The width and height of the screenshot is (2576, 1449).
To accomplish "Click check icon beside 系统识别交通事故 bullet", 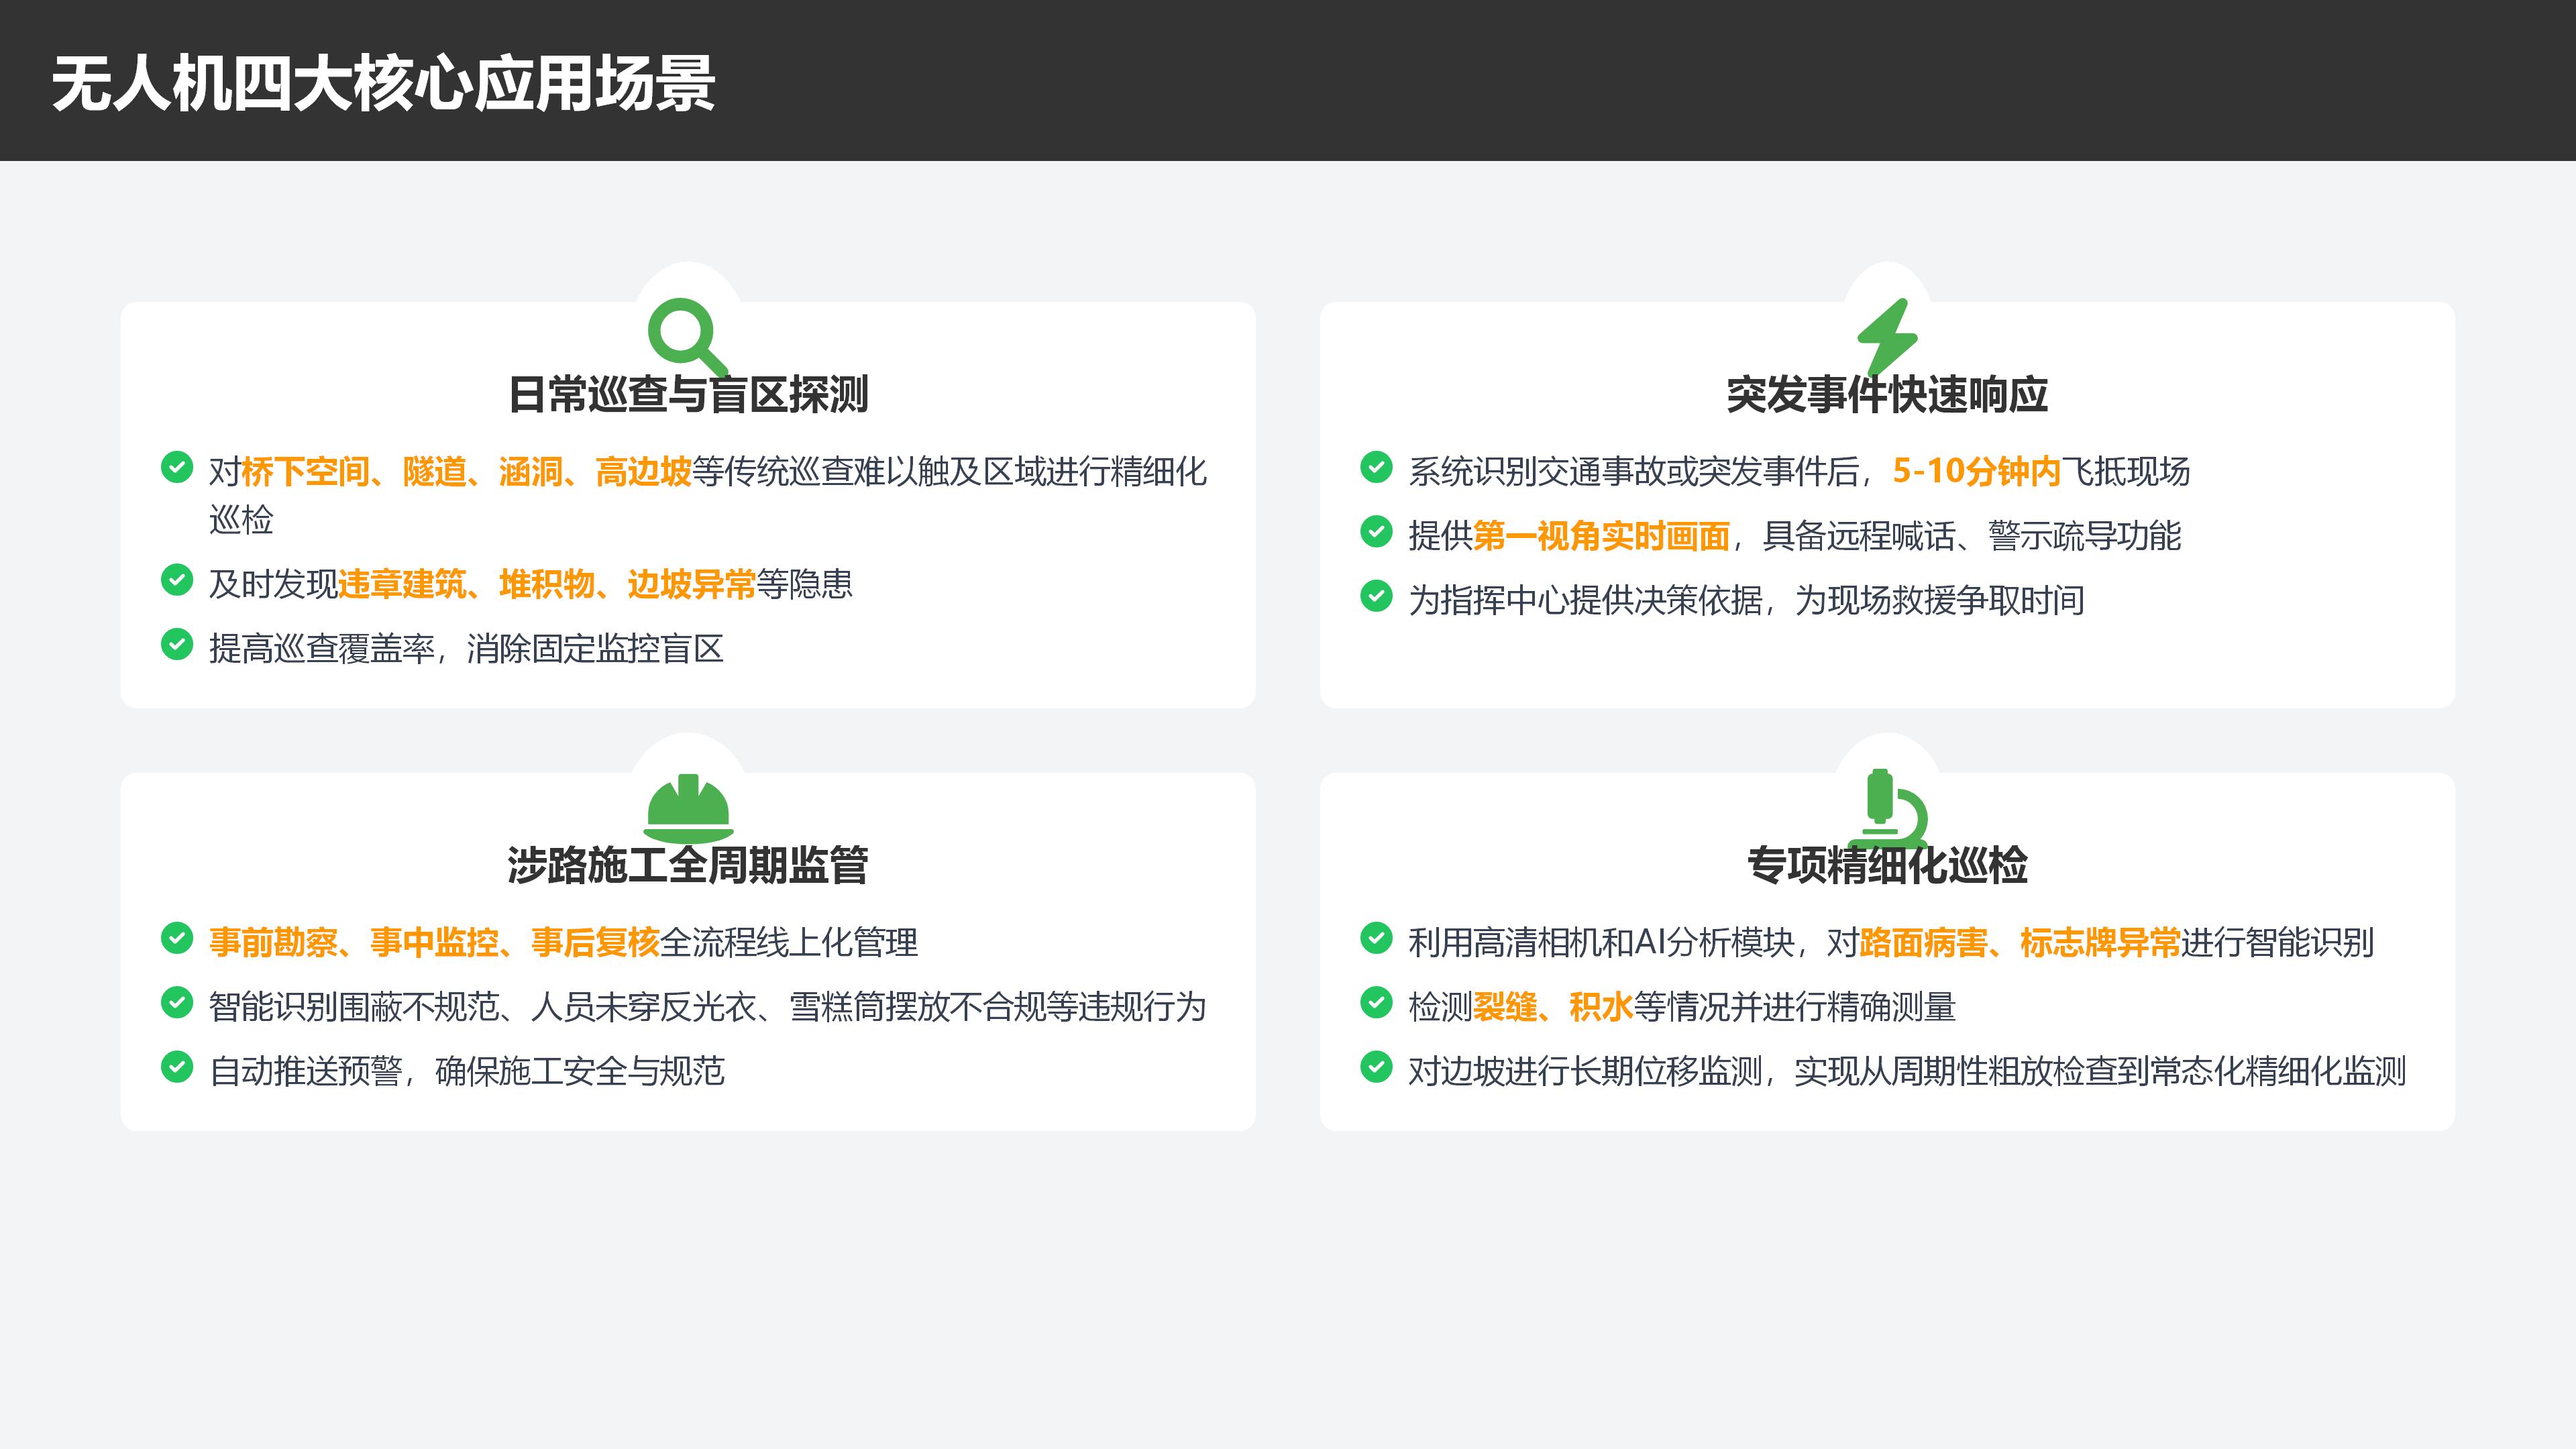I will point(1376,467).
